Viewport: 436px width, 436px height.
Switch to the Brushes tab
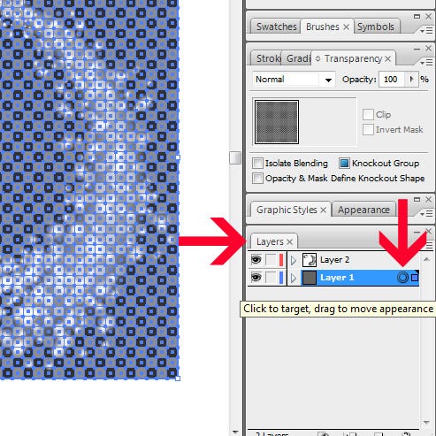coord(323,27)
